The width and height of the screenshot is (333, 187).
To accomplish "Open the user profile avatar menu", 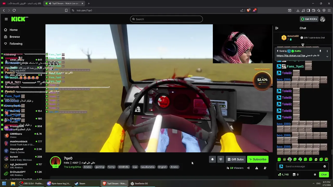I will (323, 19).
